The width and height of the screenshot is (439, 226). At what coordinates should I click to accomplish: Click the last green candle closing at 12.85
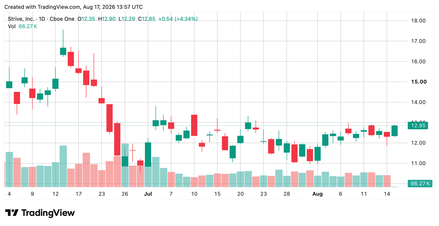click(x=395, y=131)
